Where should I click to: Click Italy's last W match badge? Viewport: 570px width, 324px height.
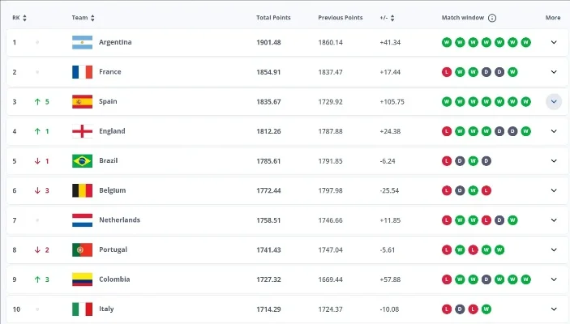click(486, 309)
